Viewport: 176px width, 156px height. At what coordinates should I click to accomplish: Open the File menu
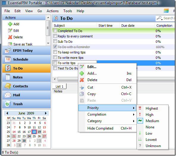pyautogui.click(x=7, y=11)
